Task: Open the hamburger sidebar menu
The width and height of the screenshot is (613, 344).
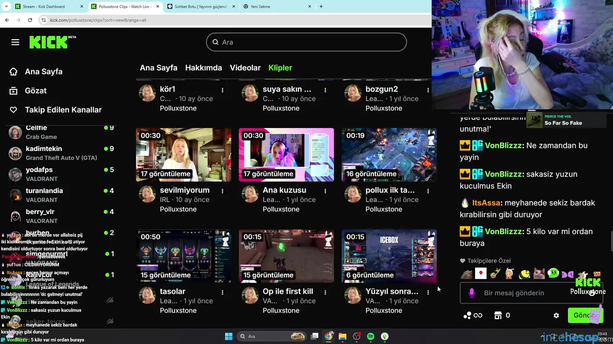Action: point(15,43)
